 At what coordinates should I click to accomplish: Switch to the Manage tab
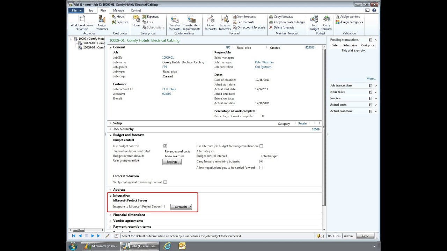click(x=118, y=10)
